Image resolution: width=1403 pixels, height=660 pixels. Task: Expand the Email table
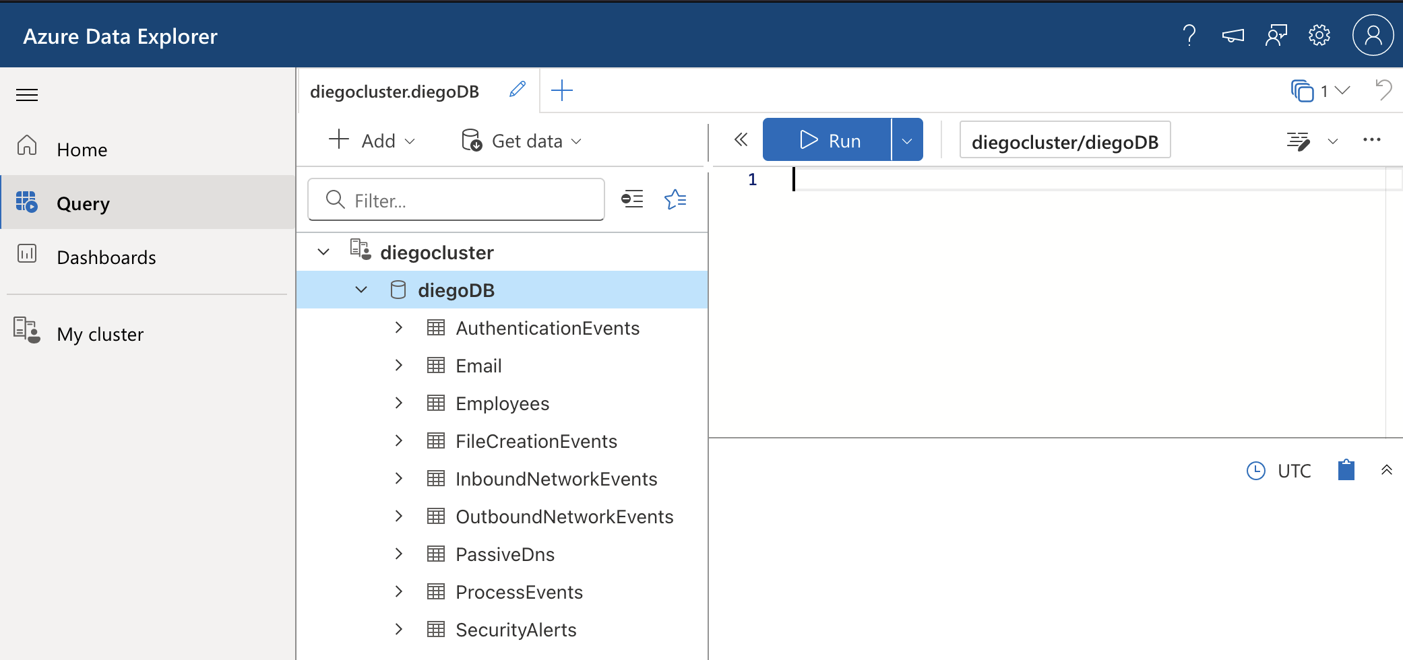click(x=399, y=365)
